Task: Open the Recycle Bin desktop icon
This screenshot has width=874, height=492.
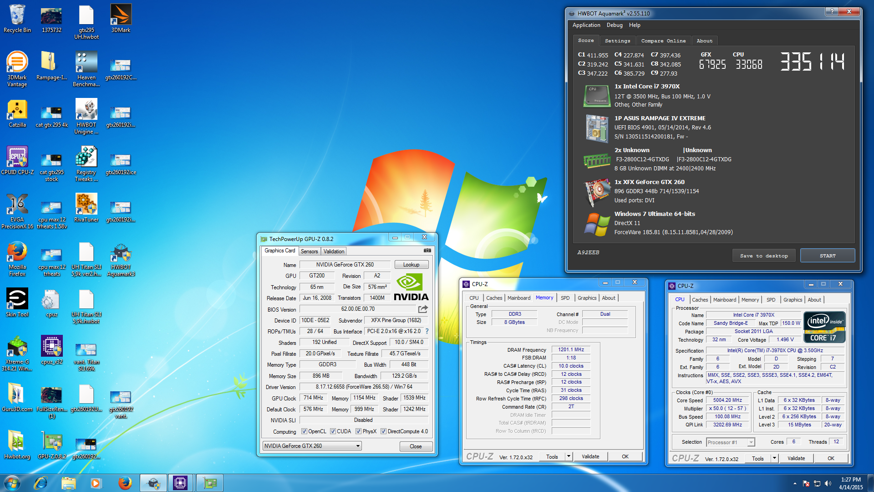Action: coord(17,18)
